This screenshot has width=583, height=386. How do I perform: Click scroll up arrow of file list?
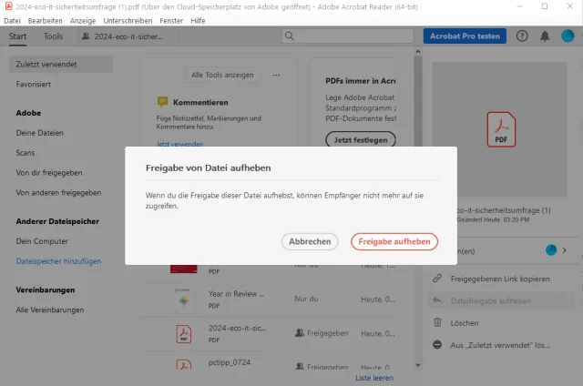pyautogui.click(x=418, y=52)
